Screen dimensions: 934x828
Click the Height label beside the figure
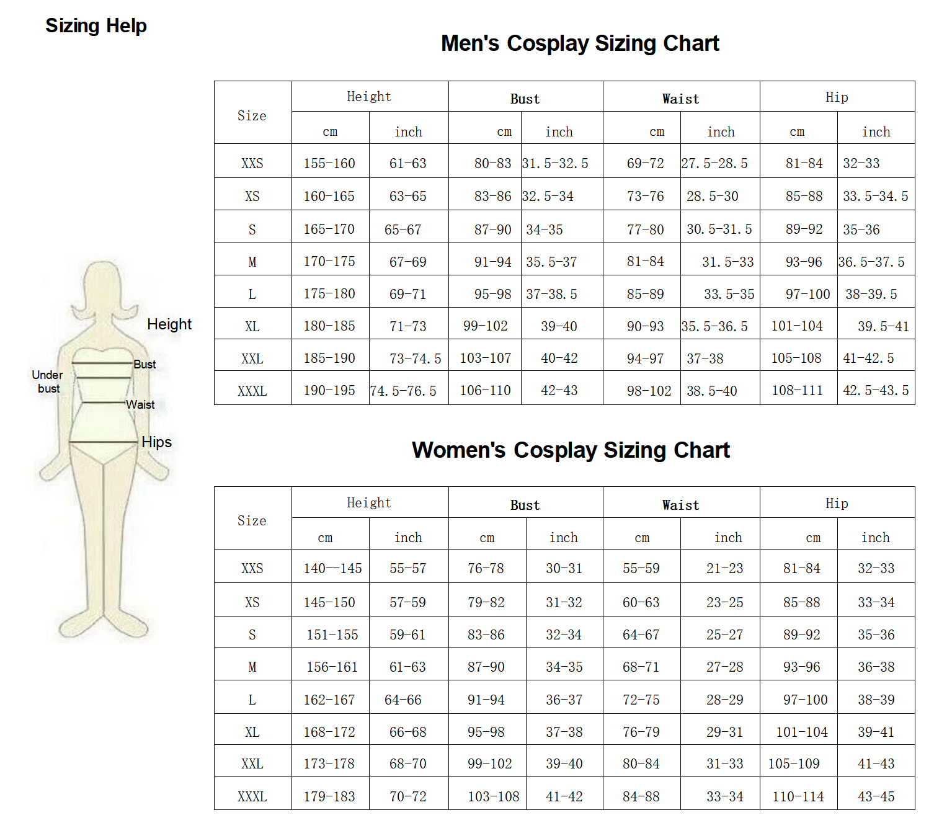click(x=169, y=324)
